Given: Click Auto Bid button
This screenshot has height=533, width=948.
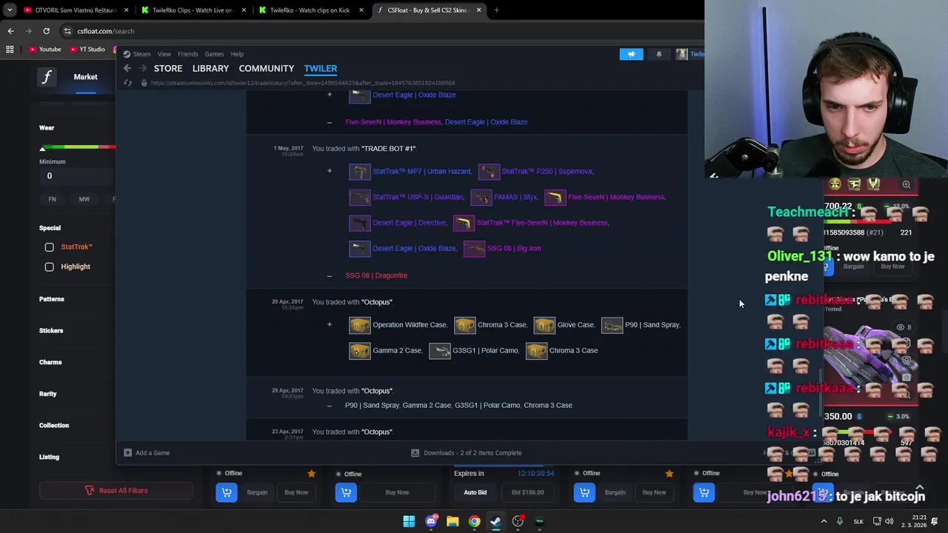Looking at the screenshot, I should (x=475, y=492).
